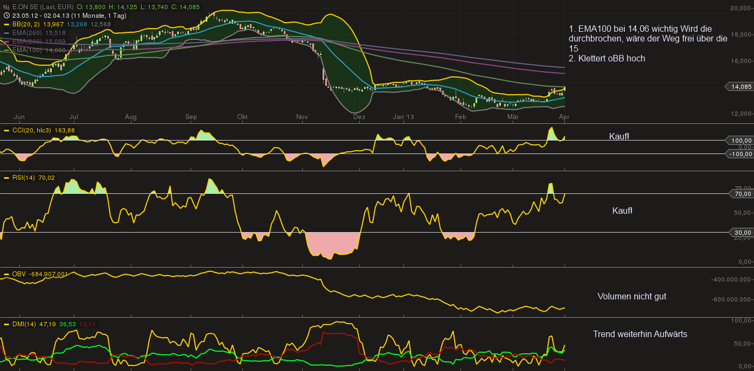Click the CCI legend color marker
This screenshot has width=754, height=371.
pos(6,130)
